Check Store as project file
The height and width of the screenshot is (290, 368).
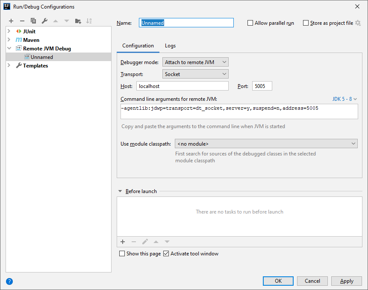(306, 23)
